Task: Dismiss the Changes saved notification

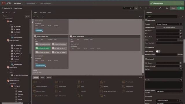Action: coord(182,3)
